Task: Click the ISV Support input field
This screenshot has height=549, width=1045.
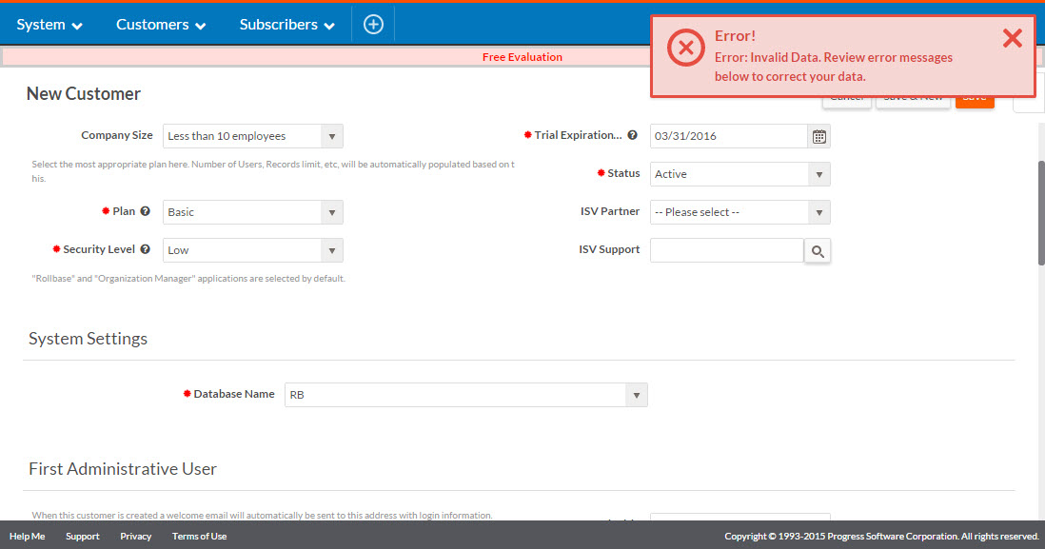Action: [x=726, y=250]
